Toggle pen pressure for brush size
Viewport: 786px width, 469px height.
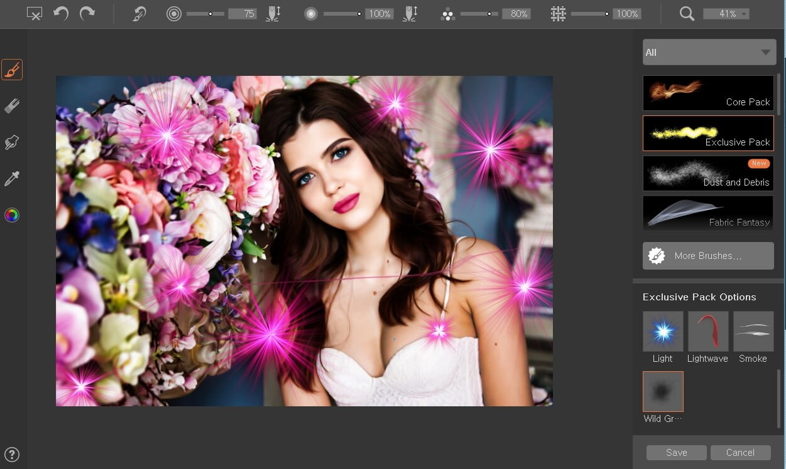point(273,14)
